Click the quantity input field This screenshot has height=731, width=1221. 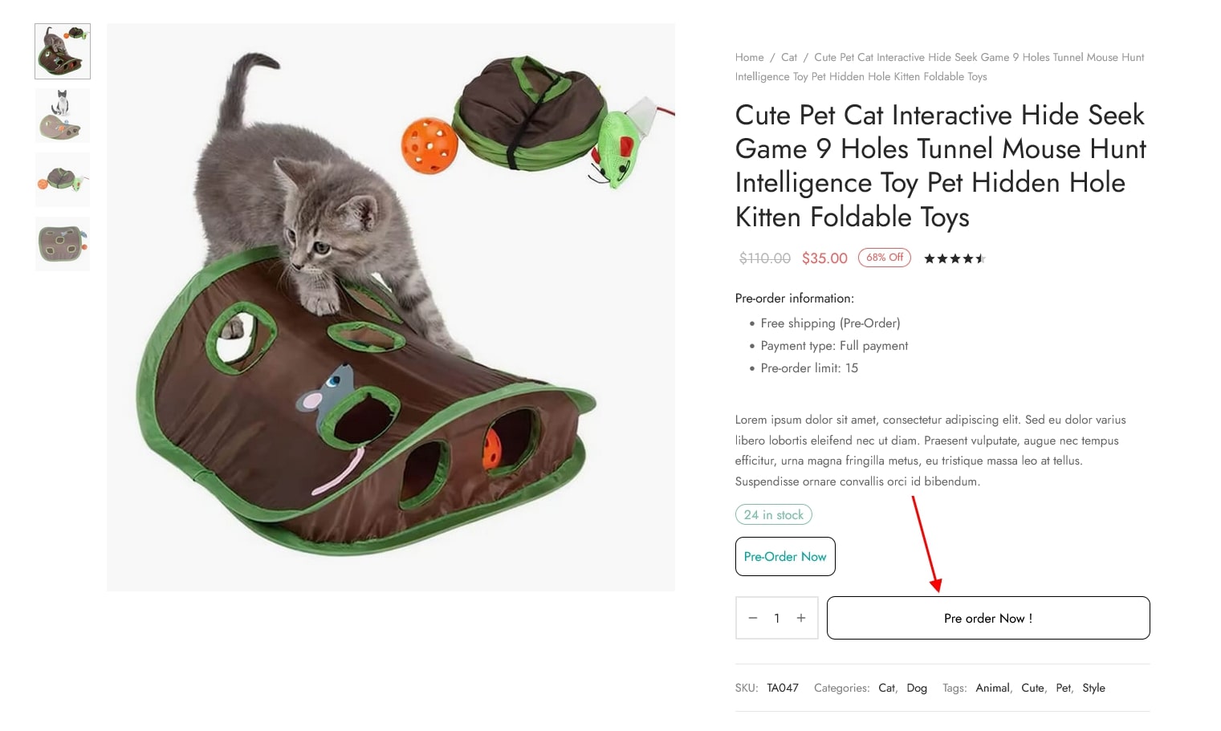(776, 618)
